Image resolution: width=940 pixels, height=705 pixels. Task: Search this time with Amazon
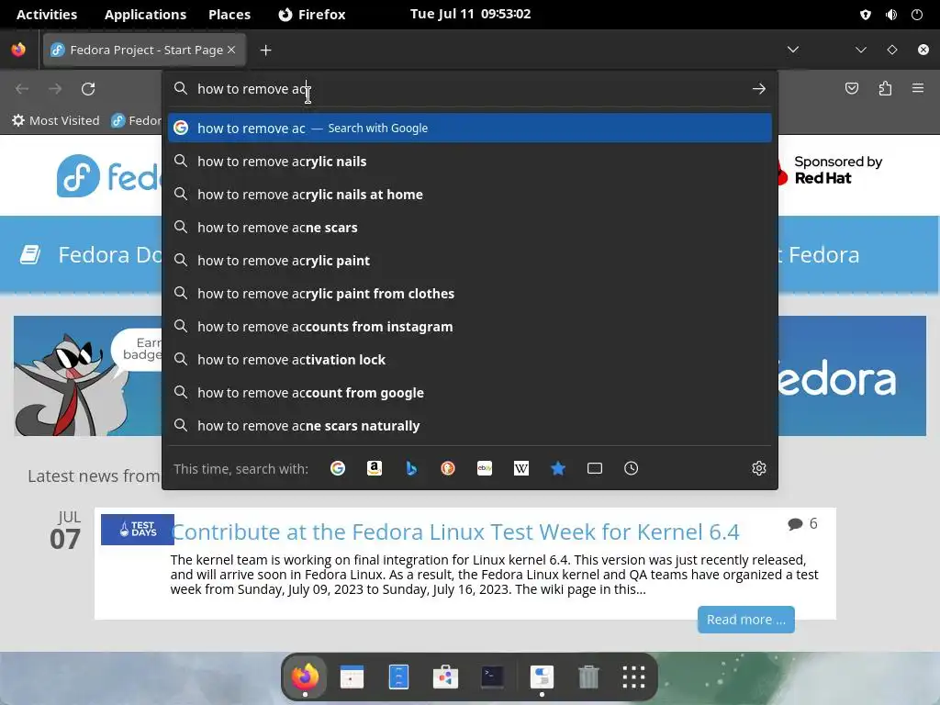click(375, 468)
